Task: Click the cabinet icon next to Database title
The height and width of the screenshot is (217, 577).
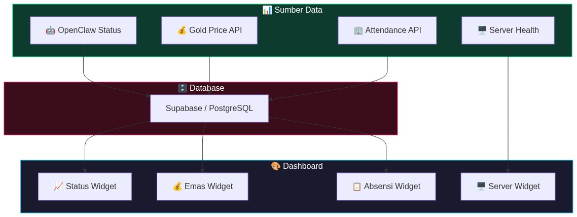Action: (183, 88)
